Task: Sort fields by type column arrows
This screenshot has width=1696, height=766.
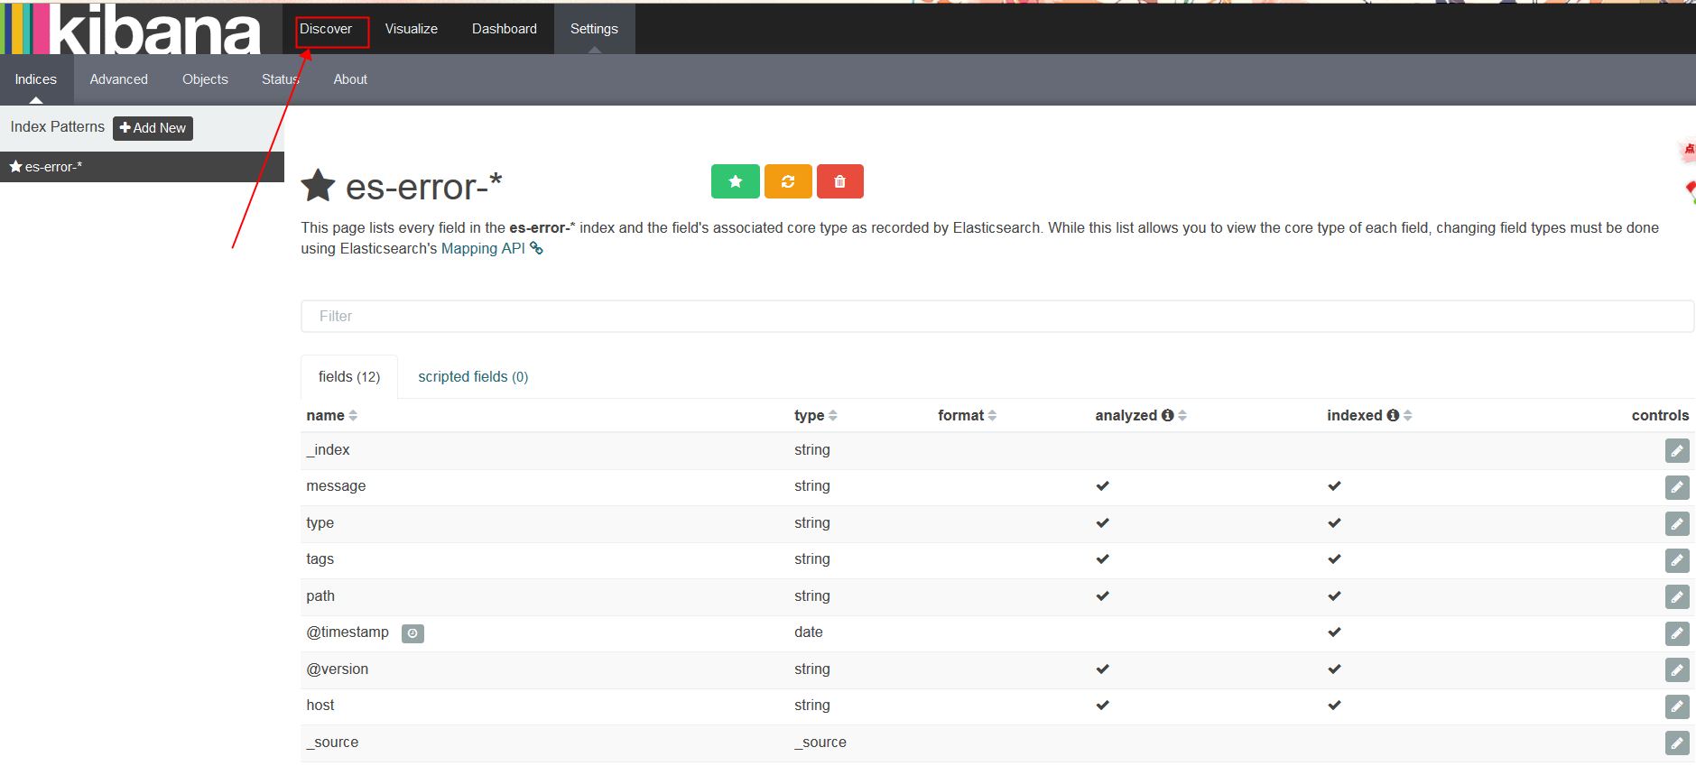Action: coord(832,415)
